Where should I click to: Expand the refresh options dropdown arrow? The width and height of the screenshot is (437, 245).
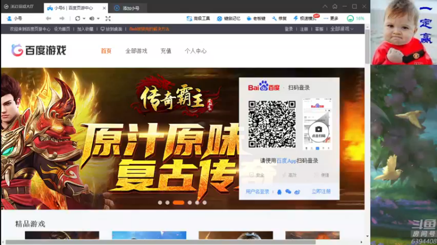(84, 19)
